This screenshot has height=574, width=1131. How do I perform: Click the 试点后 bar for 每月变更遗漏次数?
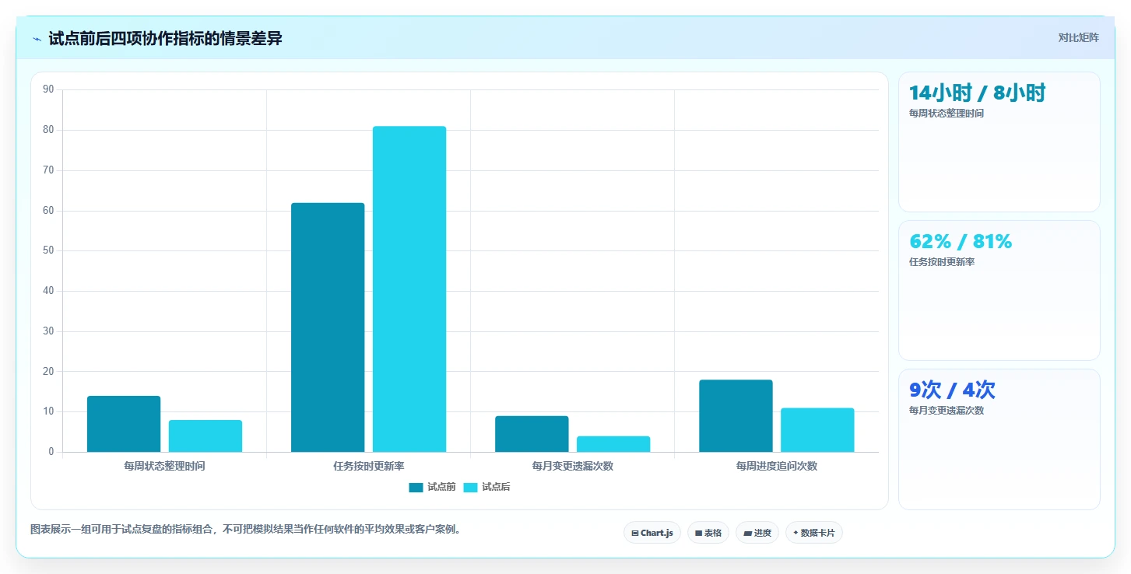click(613, 444)
